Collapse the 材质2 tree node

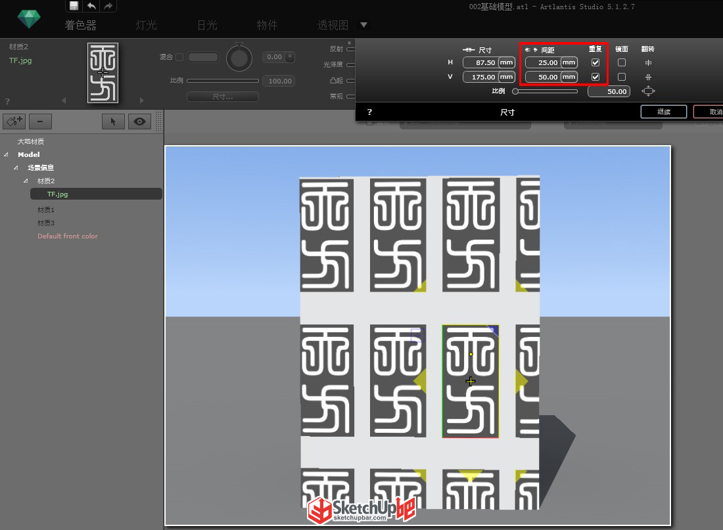[x=26, y=181]
